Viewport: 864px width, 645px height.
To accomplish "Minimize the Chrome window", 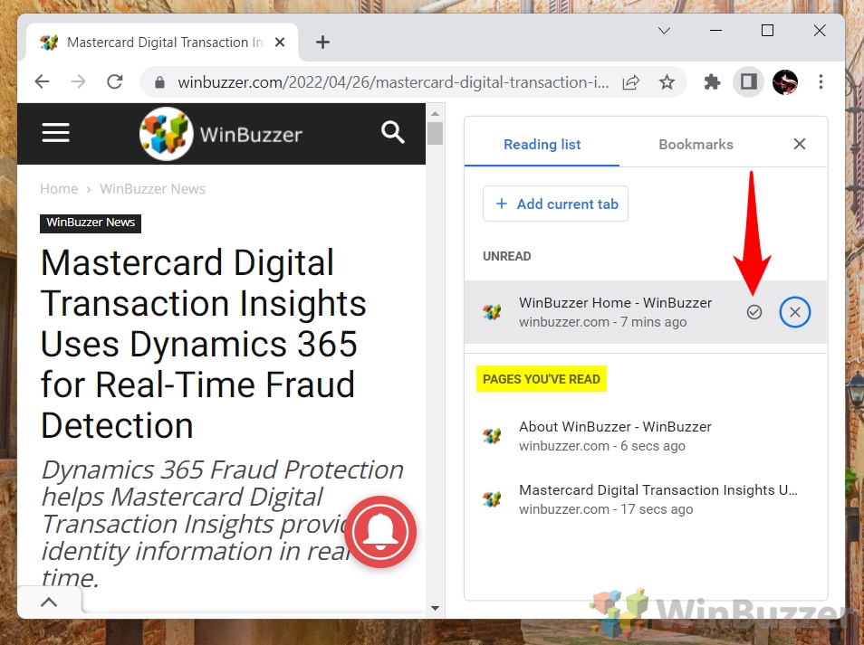I will pos(715,31).
